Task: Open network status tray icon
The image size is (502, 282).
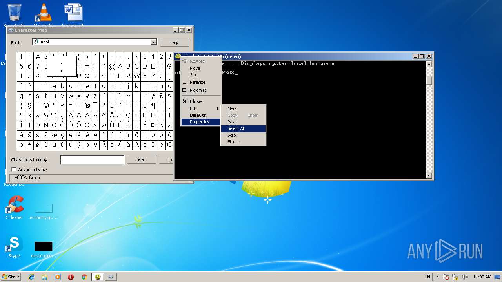Action: click(x=456, y=277)
